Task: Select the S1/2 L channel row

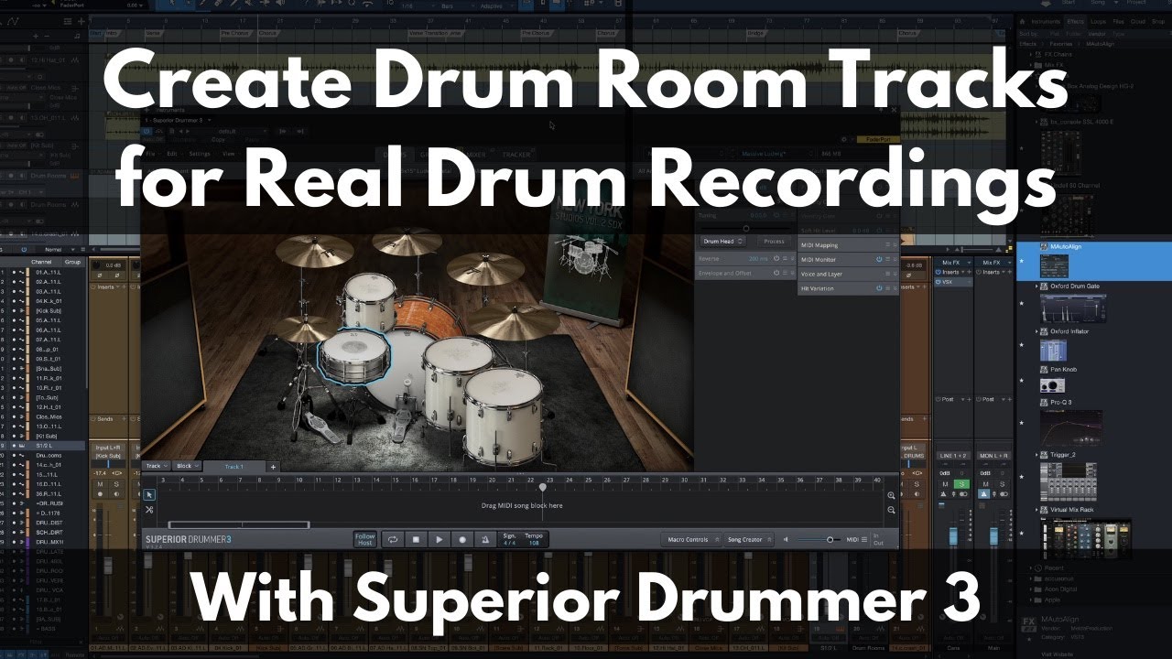Action: 43,446
